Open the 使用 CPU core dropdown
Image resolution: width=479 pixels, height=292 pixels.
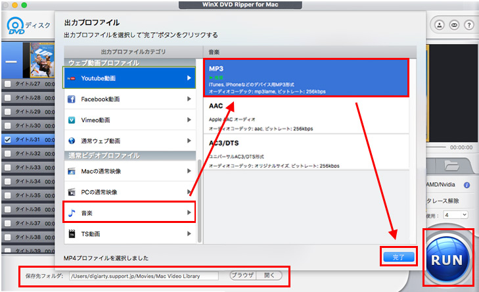[455, 214]
